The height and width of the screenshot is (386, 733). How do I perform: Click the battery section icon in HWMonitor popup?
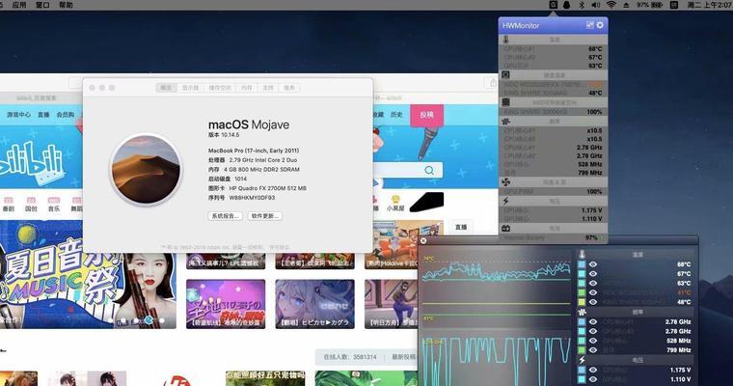pyautogui.click(x=505, y=229)
